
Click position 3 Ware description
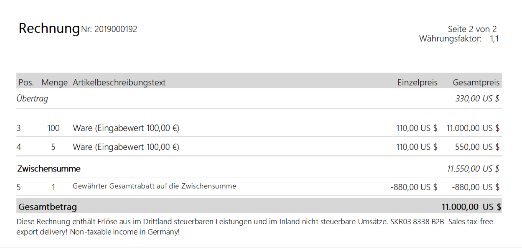point(126,128)
